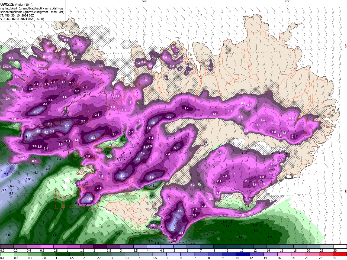Click the '7.3' precipitation value on the map

coord(7,174)
